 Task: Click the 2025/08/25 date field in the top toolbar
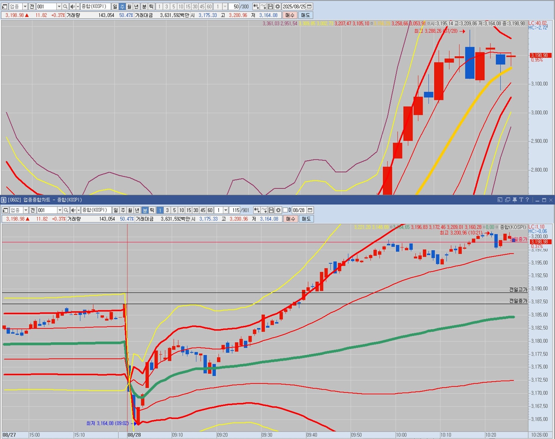tap(294, 6)
